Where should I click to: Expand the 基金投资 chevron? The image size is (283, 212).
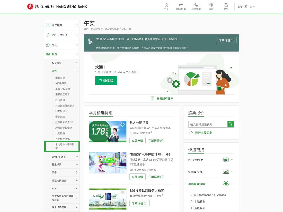click(77, 165)
